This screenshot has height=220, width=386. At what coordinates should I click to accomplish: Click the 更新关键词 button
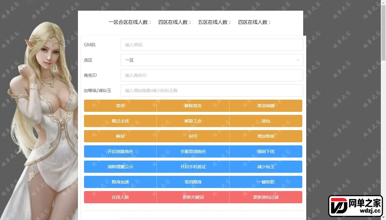(x=193, y=197)
